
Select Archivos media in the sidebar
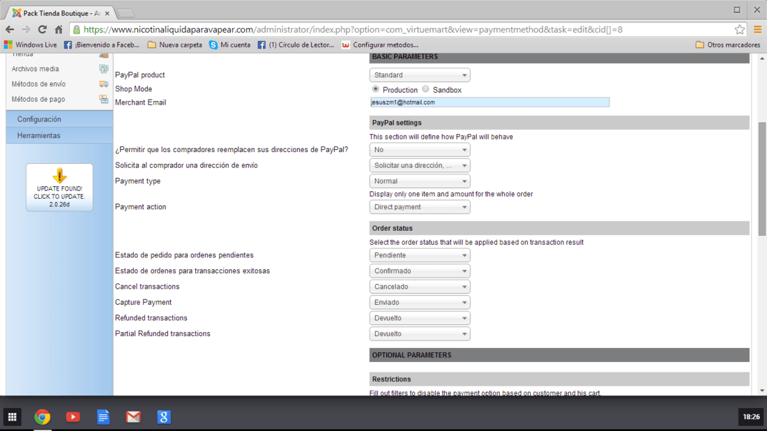(36, 69)
